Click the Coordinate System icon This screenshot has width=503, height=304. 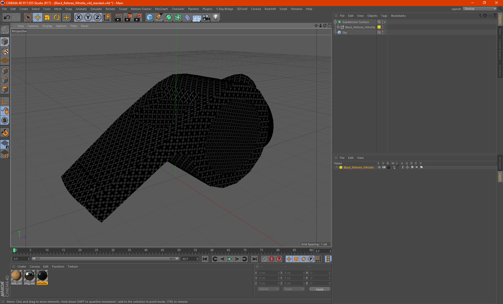pos(107,18)
